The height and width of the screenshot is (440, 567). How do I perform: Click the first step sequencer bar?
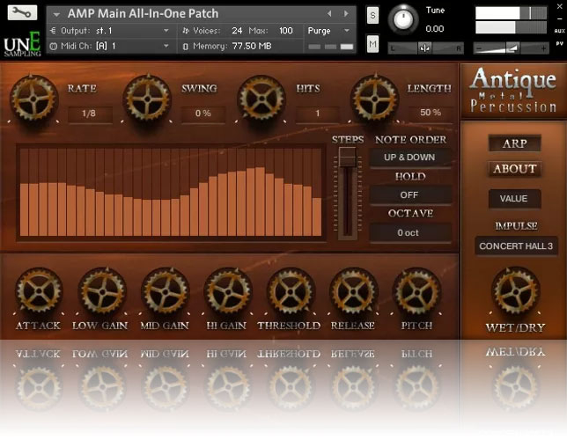pyautogui.click(x=25, y=209)
